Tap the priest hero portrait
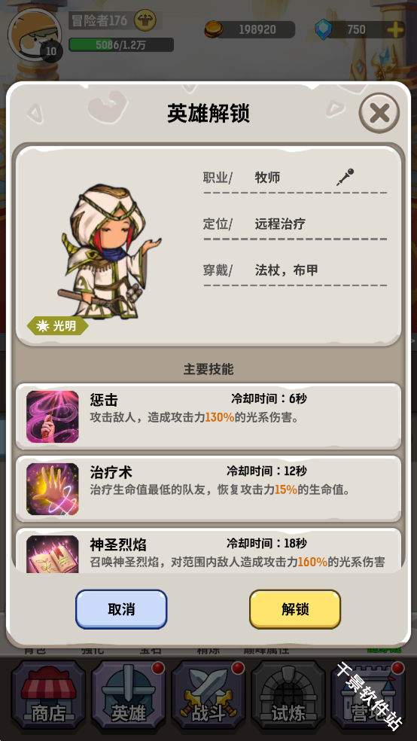This screenshot has width=417, height=741. click(110, 252)
